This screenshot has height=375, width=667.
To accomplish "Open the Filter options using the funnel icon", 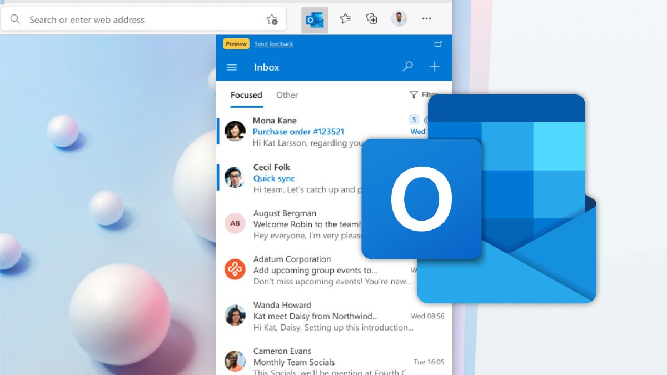I will pos(413,94).
